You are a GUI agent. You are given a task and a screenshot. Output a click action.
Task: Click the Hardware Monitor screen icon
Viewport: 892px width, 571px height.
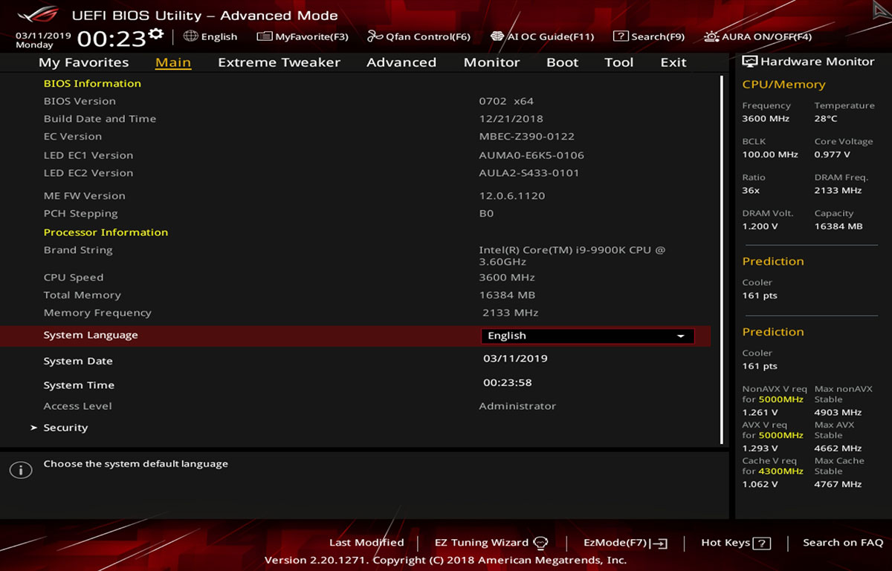(749, 62)
